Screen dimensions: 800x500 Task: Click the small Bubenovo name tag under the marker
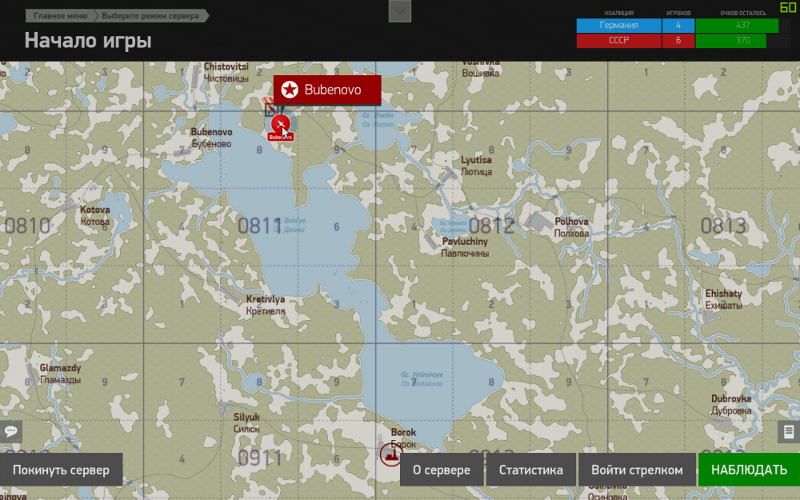[282, 137]
